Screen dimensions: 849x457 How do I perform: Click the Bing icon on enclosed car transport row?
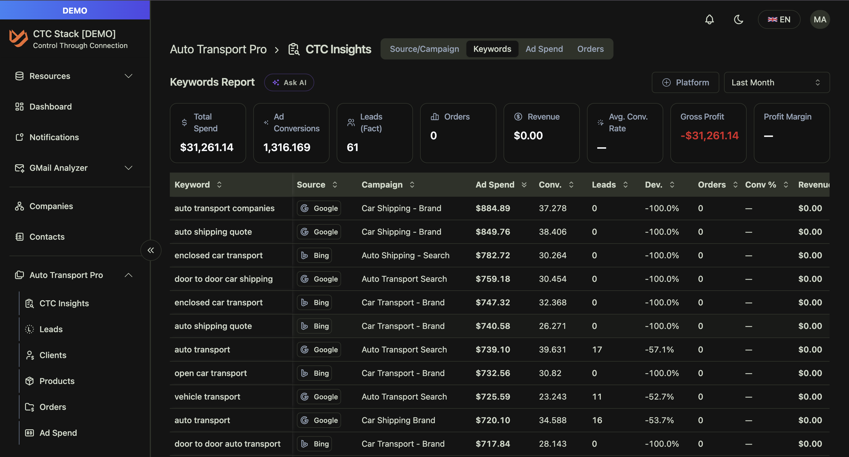(305, 255)
